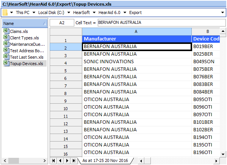This screenshot has height=165, width=227.
Task: Select row 2 header
Action: [x=66, y=47]
